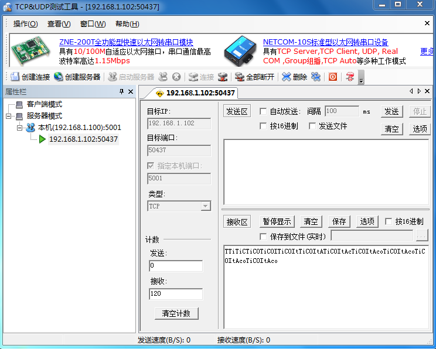Close the current connection tab
The height and width of the screenshot is (349, 436).
tap(427, 91)
